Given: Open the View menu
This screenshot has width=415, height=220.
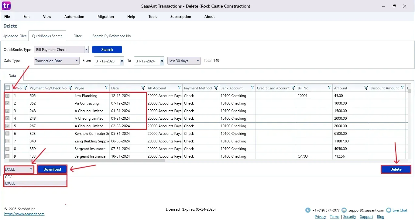Looking at the screenshot, I should pos(47,17).
